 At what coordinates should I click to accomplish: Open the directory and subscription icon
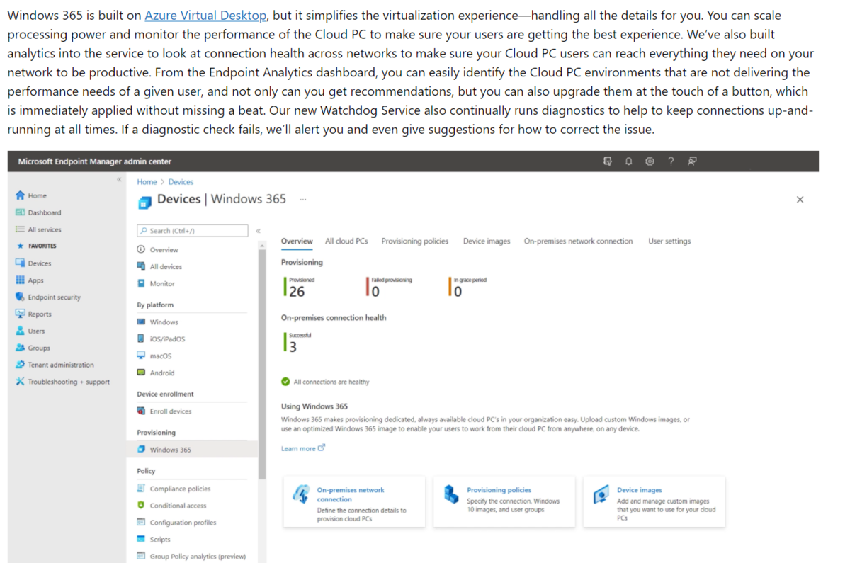(x=607, y=161)
